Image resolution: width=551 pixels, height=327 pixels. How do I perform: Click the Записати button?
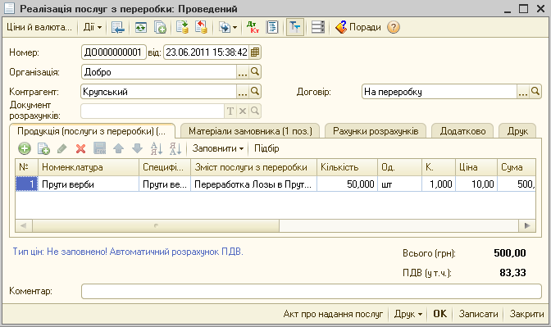click(478, 314)
